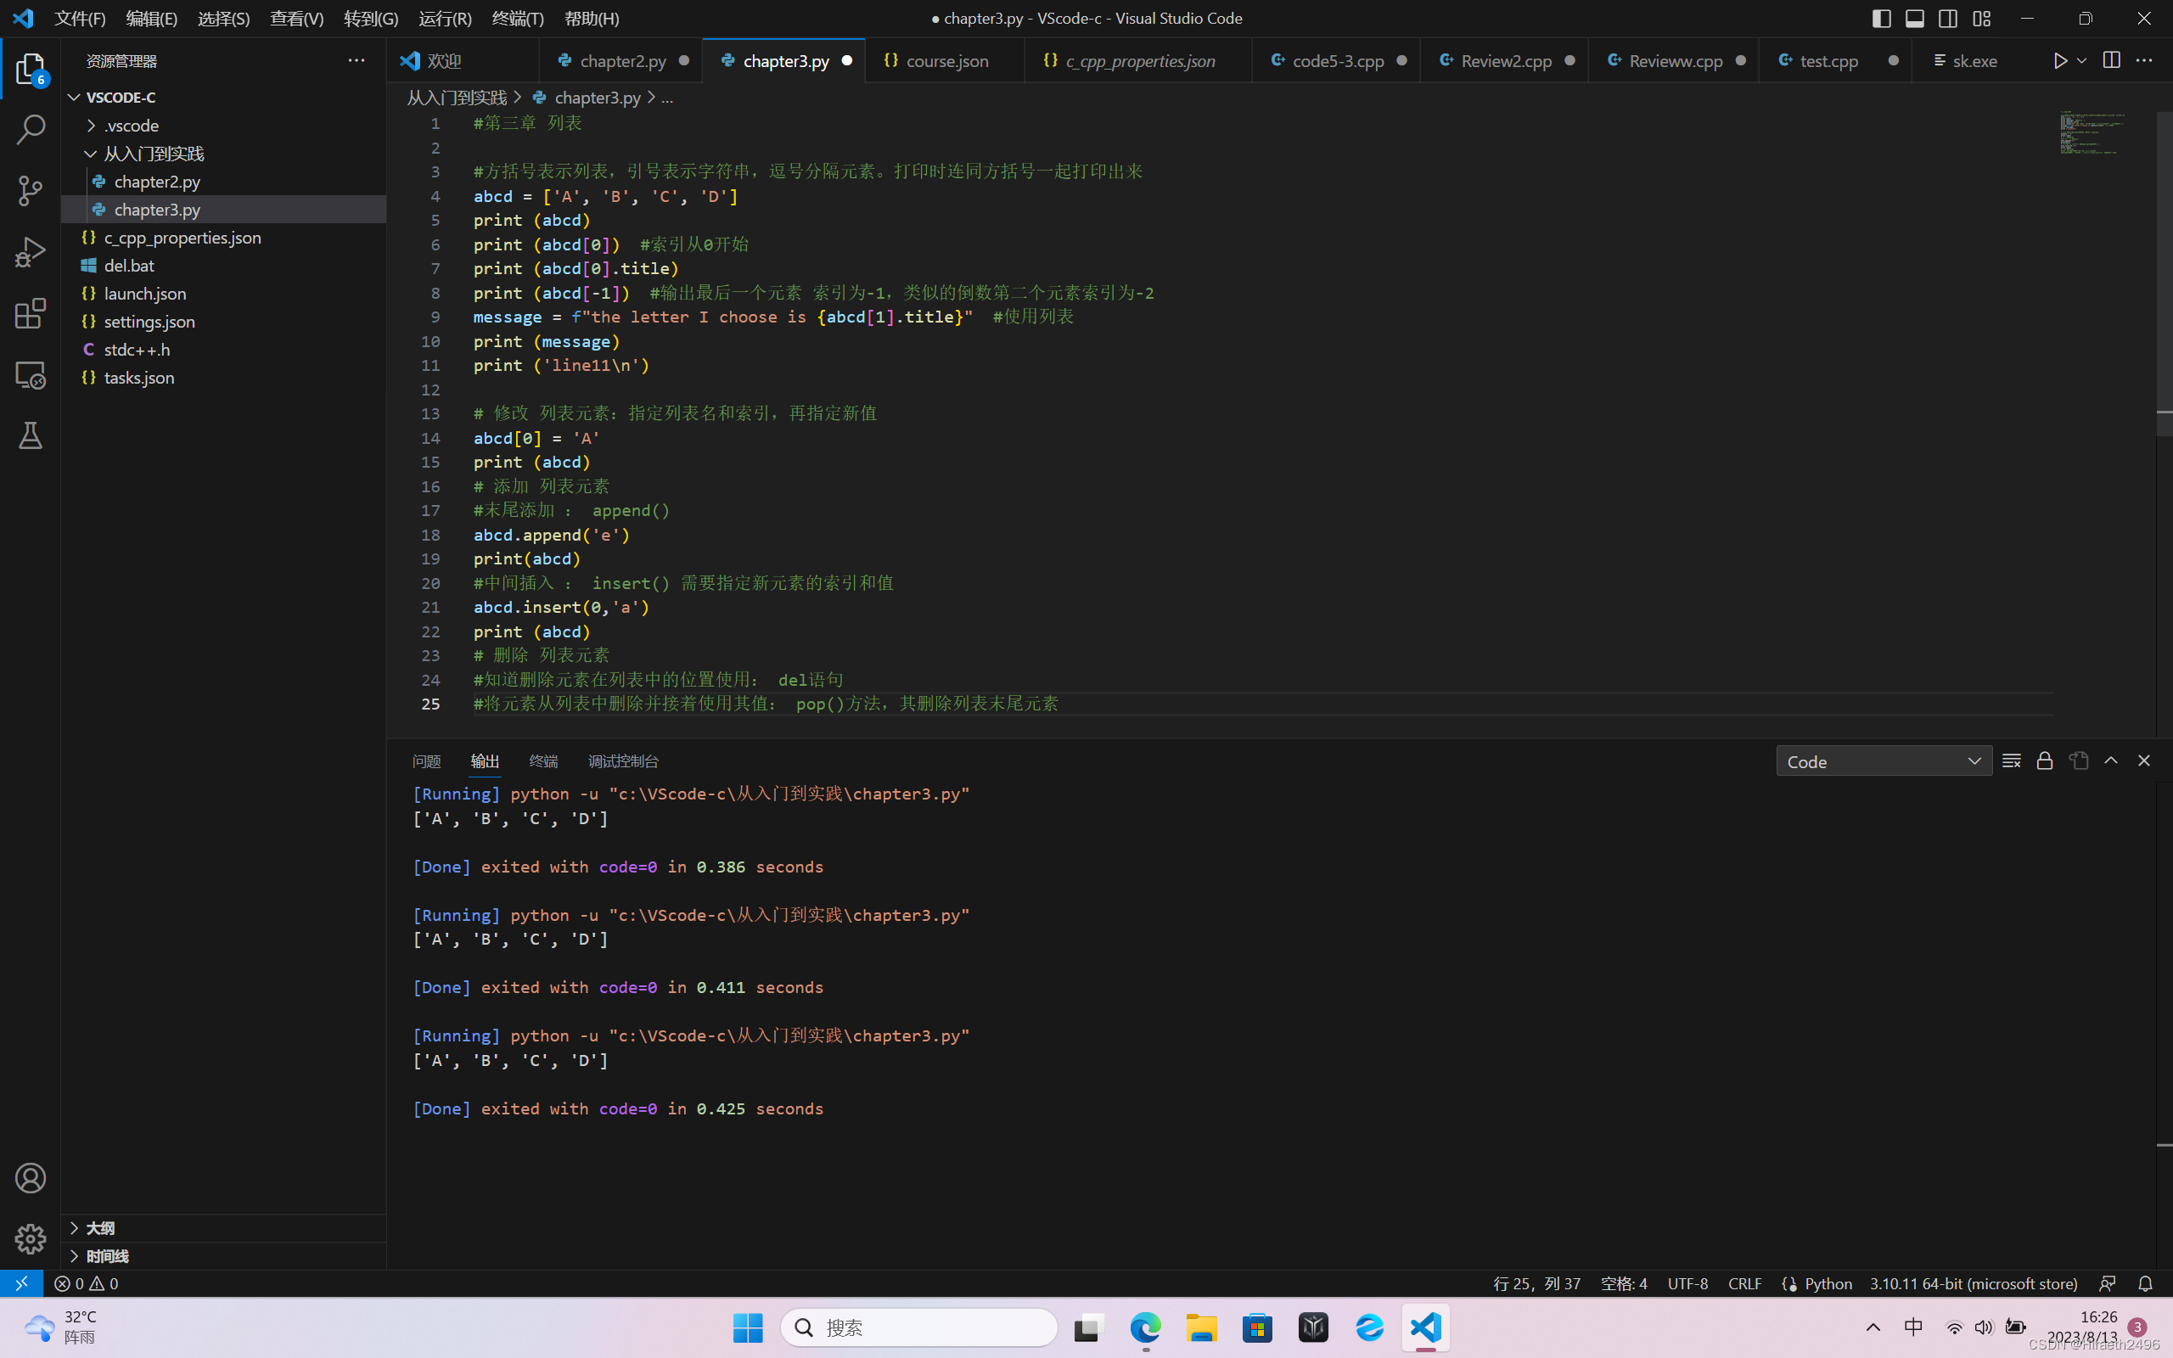Open the Source Control view

pos(30,190)
